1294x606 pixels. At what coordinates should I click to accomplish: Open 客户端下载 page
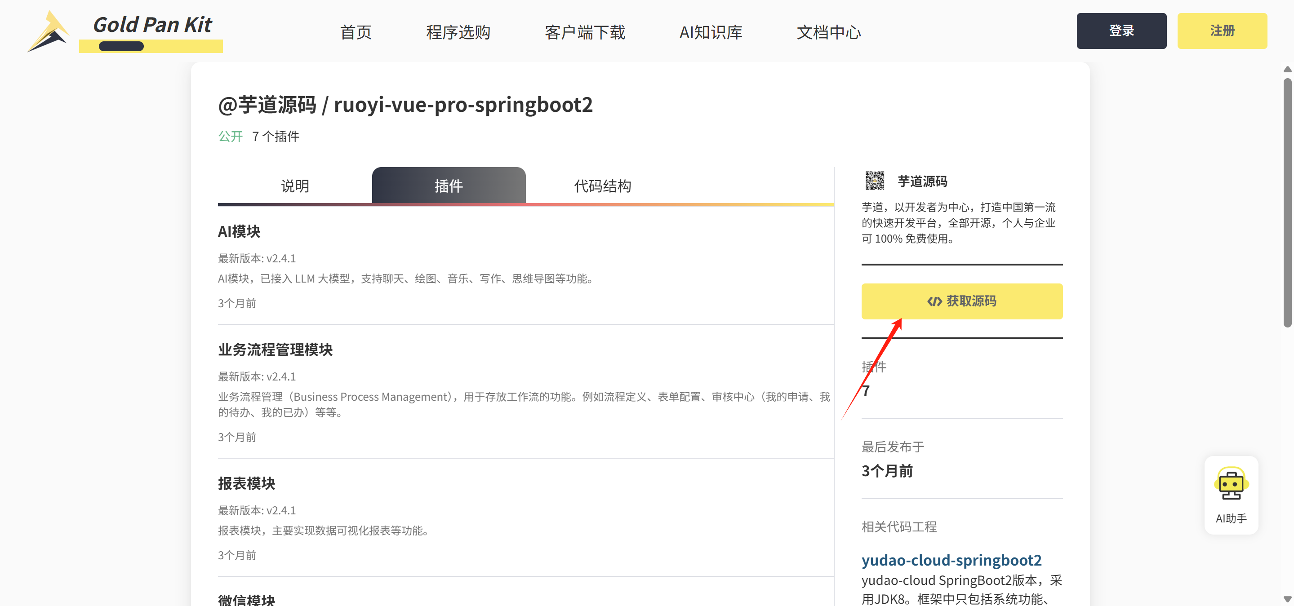point(585,32)
